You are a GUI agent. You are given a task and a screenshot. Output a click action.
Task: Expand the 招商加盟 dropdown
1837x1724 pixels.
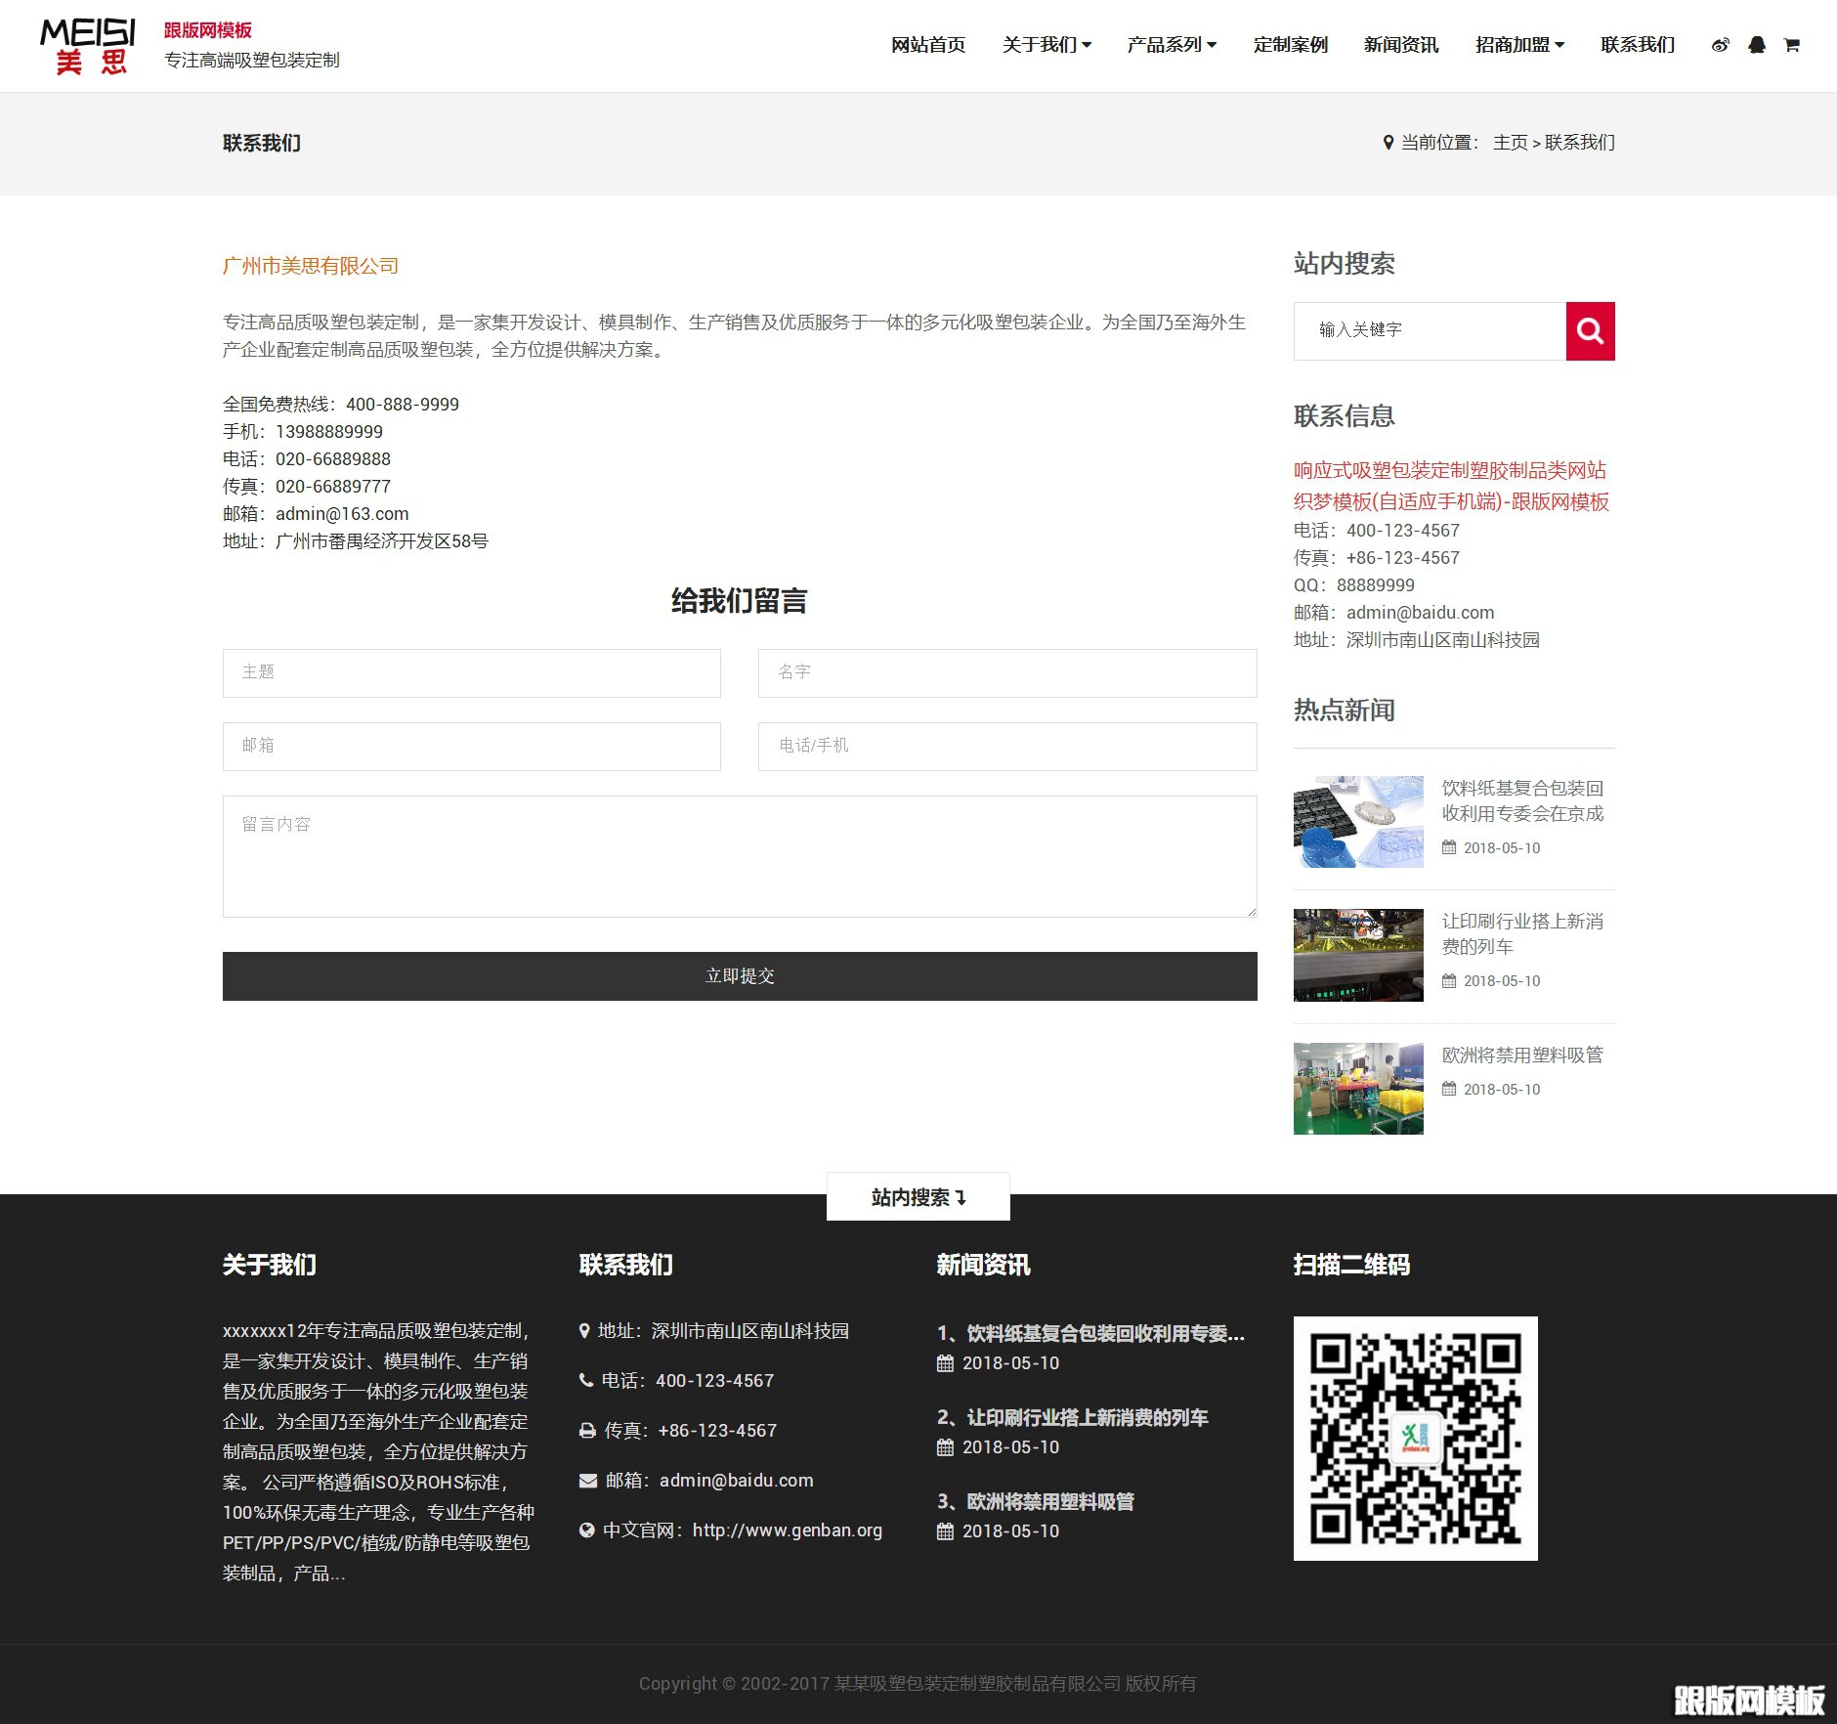(1518, 45)
